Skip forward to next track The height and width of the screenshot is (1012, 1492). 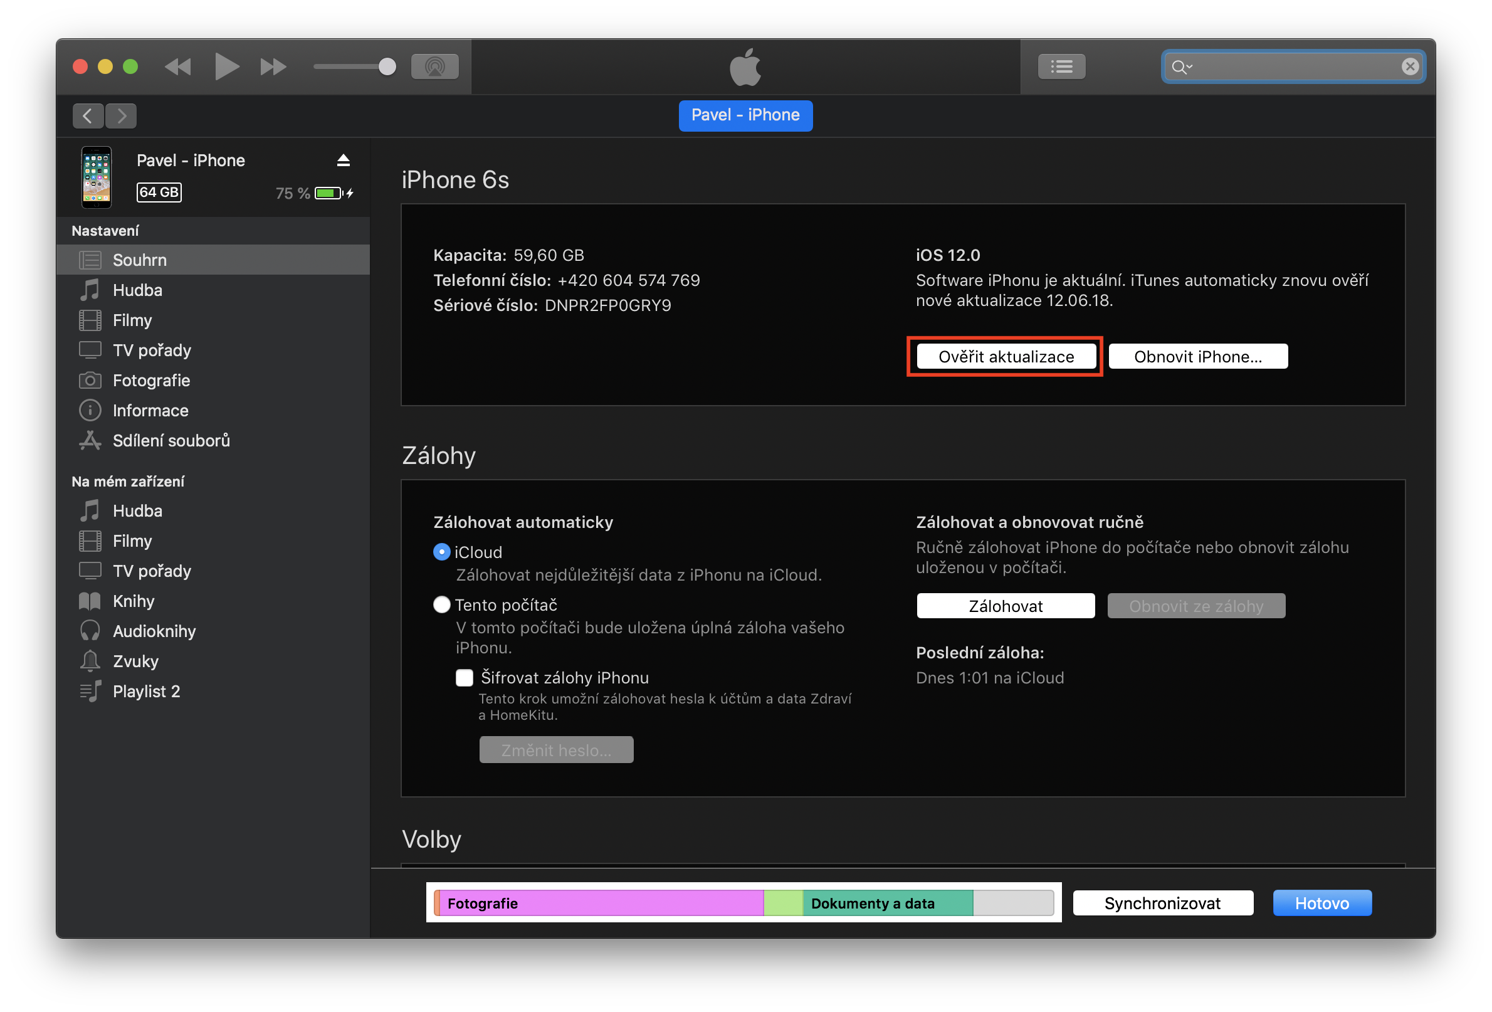273,67
